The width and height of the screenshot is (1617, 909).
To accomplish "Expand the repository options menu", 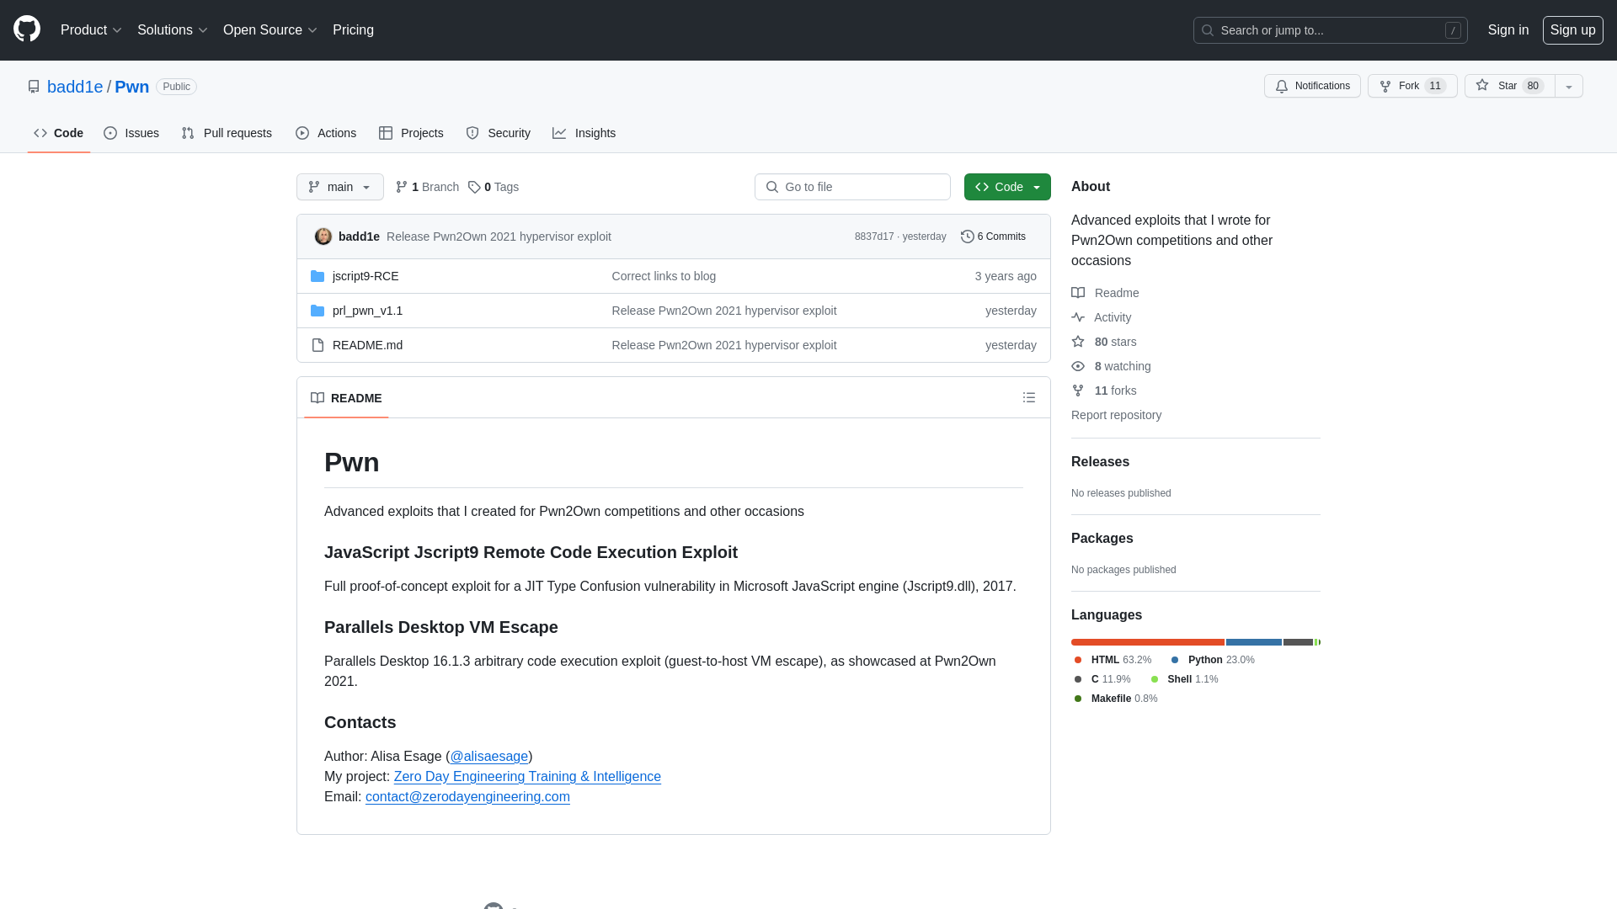I will 1569,86.
